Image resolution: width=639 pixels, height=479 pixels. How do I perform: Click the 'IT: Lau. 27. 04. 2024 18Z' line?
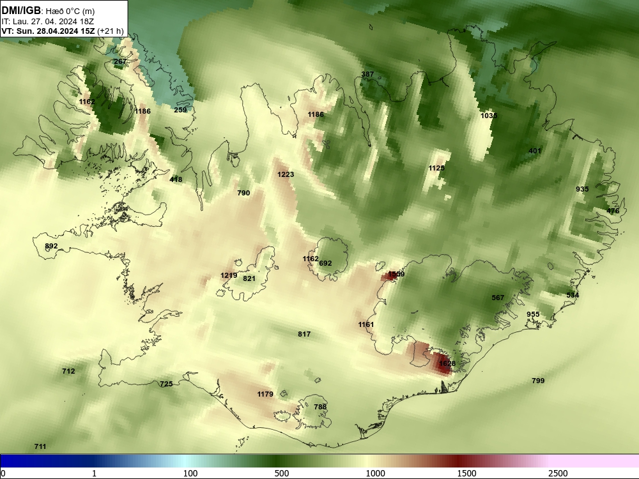tap(48, 22)
